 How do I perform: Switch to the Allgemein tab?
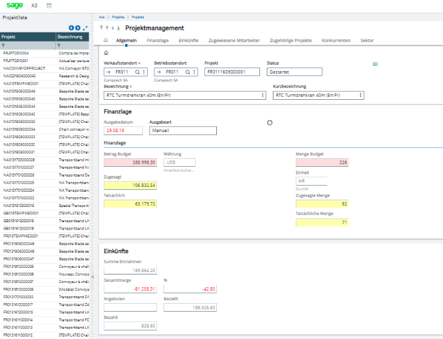point(126,40)
